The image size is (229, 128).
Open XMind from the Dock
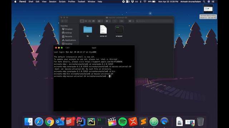point(133,122)
